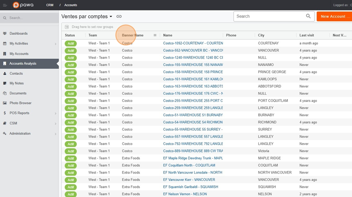352x197 pixels.
Task: Click the magnifier icon in accounts search
Action: [x=308, y=16]
